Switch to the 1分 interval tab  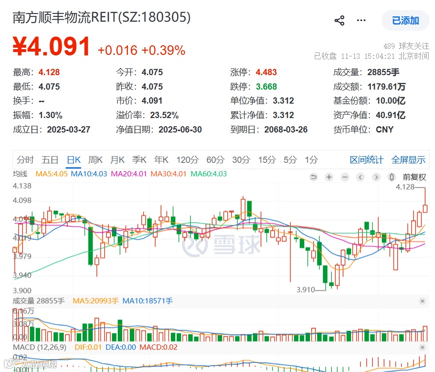(311, 159)
